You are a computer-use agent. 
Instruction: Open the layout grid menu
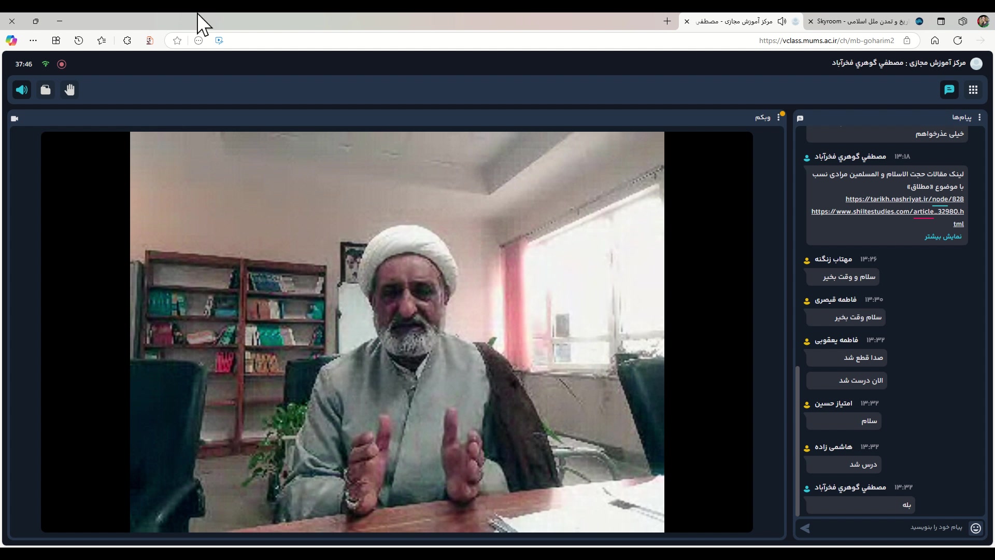(973, 90)
